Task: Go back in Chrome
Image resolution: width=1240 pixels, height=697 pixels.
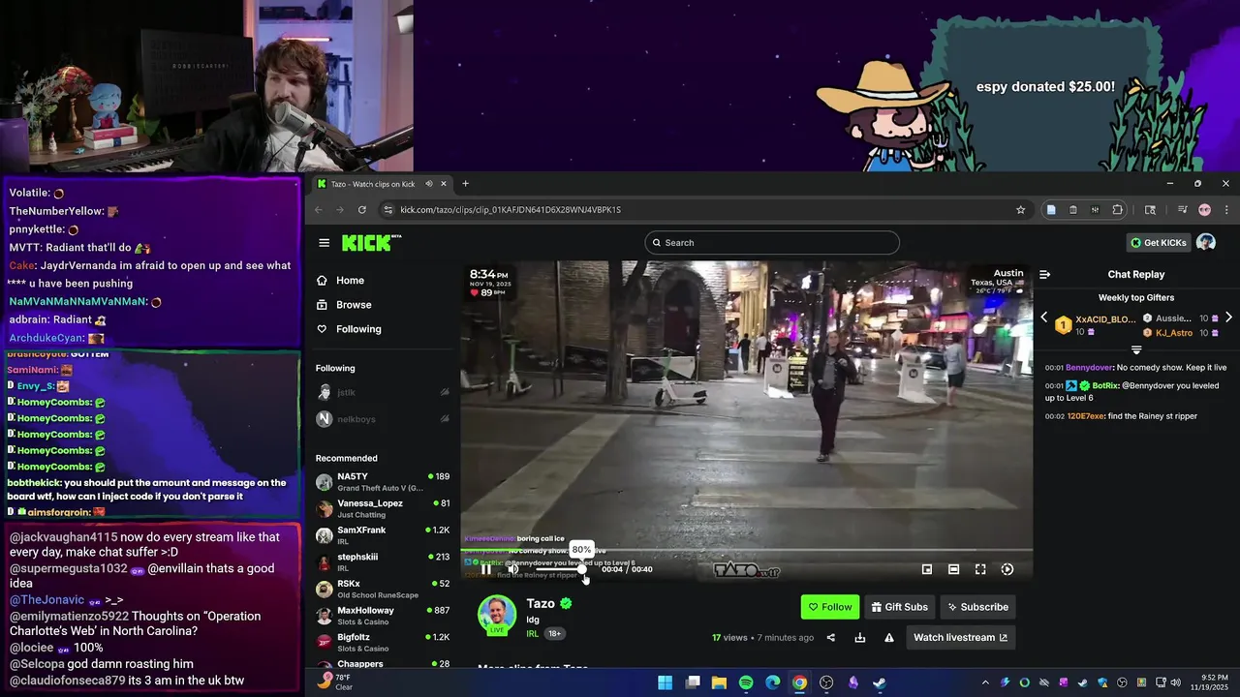Action: [x=319, y=210]
